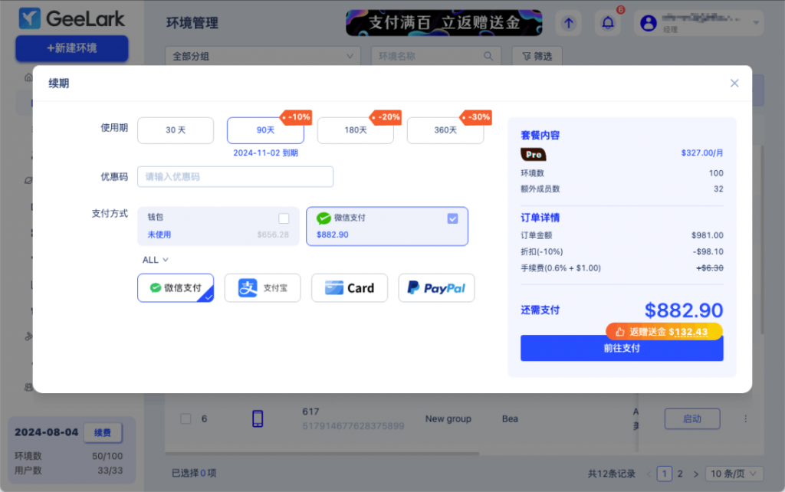Click the 请输入优惠码 coupon input field
The height and width of the screenshot is (492, 785).
[x=235, y=176]
